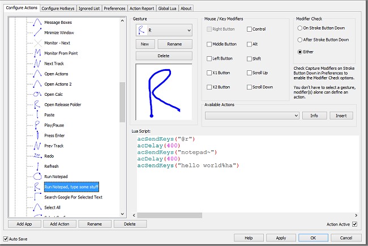Screen dimensions: 368x246
Task: Enable the Control modifier checkbox
Action: pyautogui.click(x=249, y=29)
